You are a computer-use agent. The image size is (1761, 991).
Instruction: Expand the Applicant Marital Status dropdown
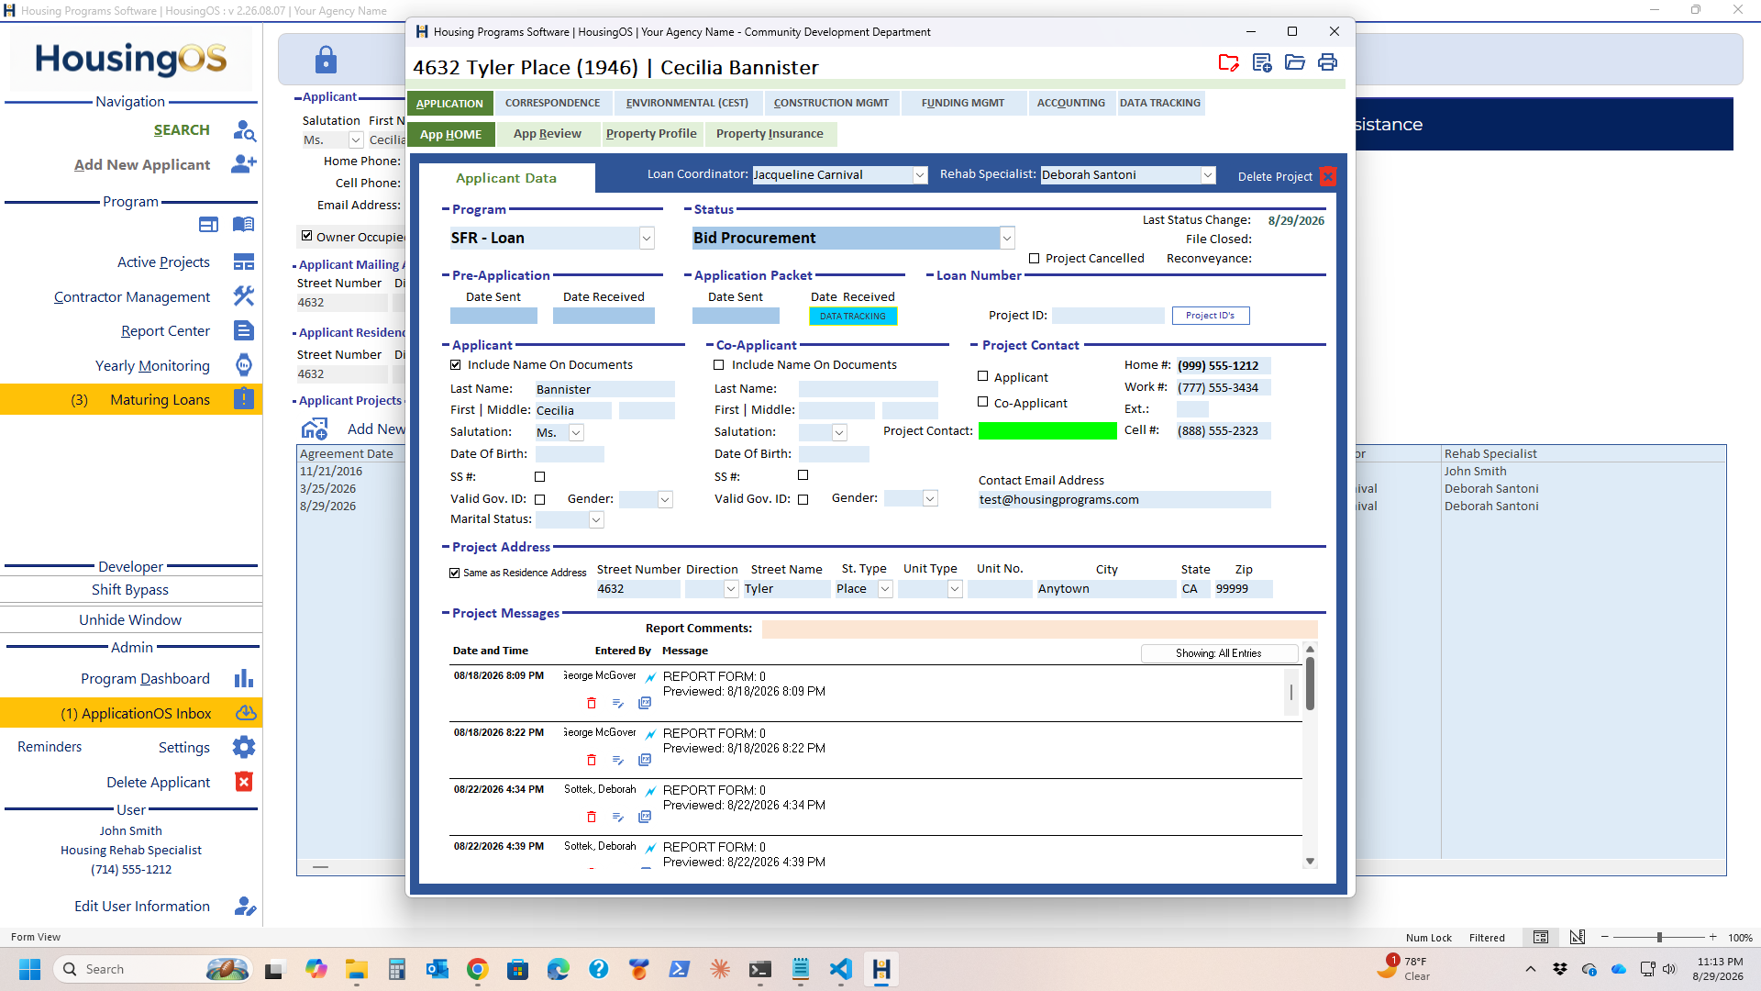click(596, 520)
